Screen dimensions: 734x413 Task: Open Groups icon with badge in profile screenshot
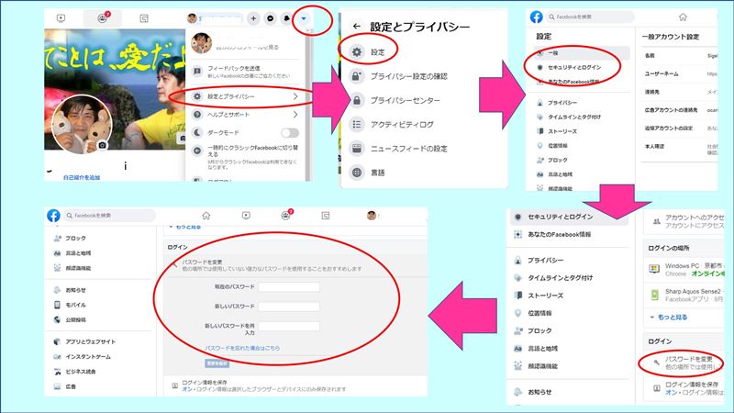(103, 18)
